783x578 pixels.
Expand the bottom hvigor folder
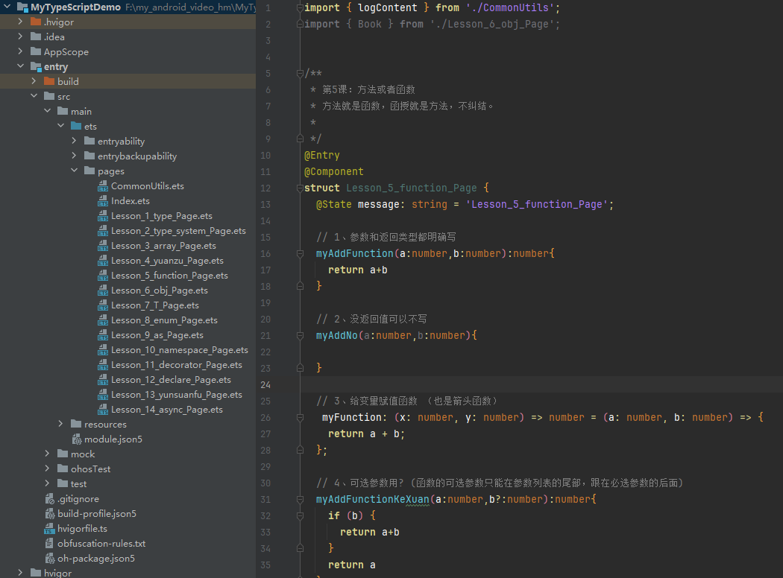point(20,573)
